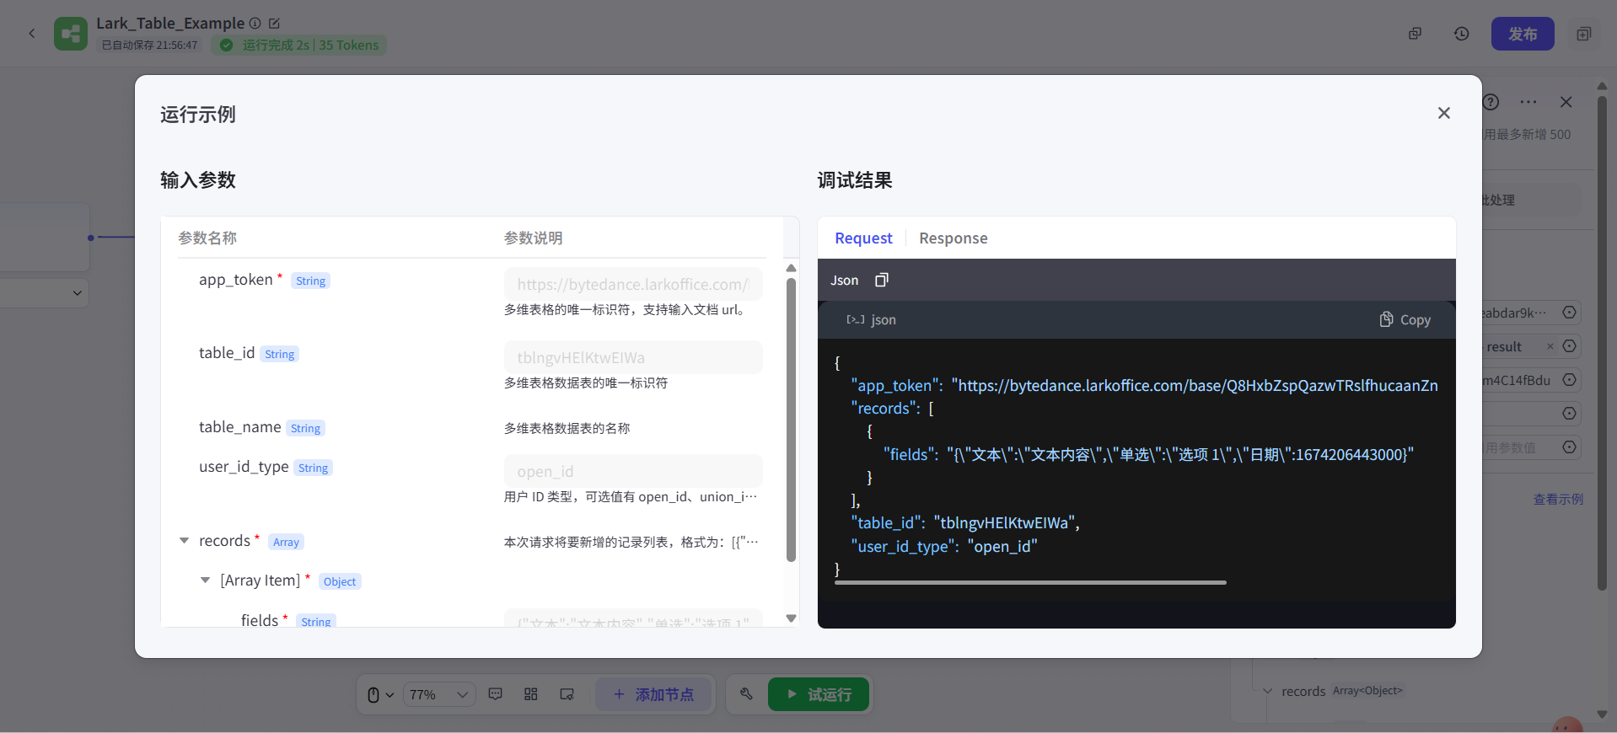Open the mouse mode dropdown
Image resolution: width=1617 pixels, height=733 pixels.
(x=380, y=694)
